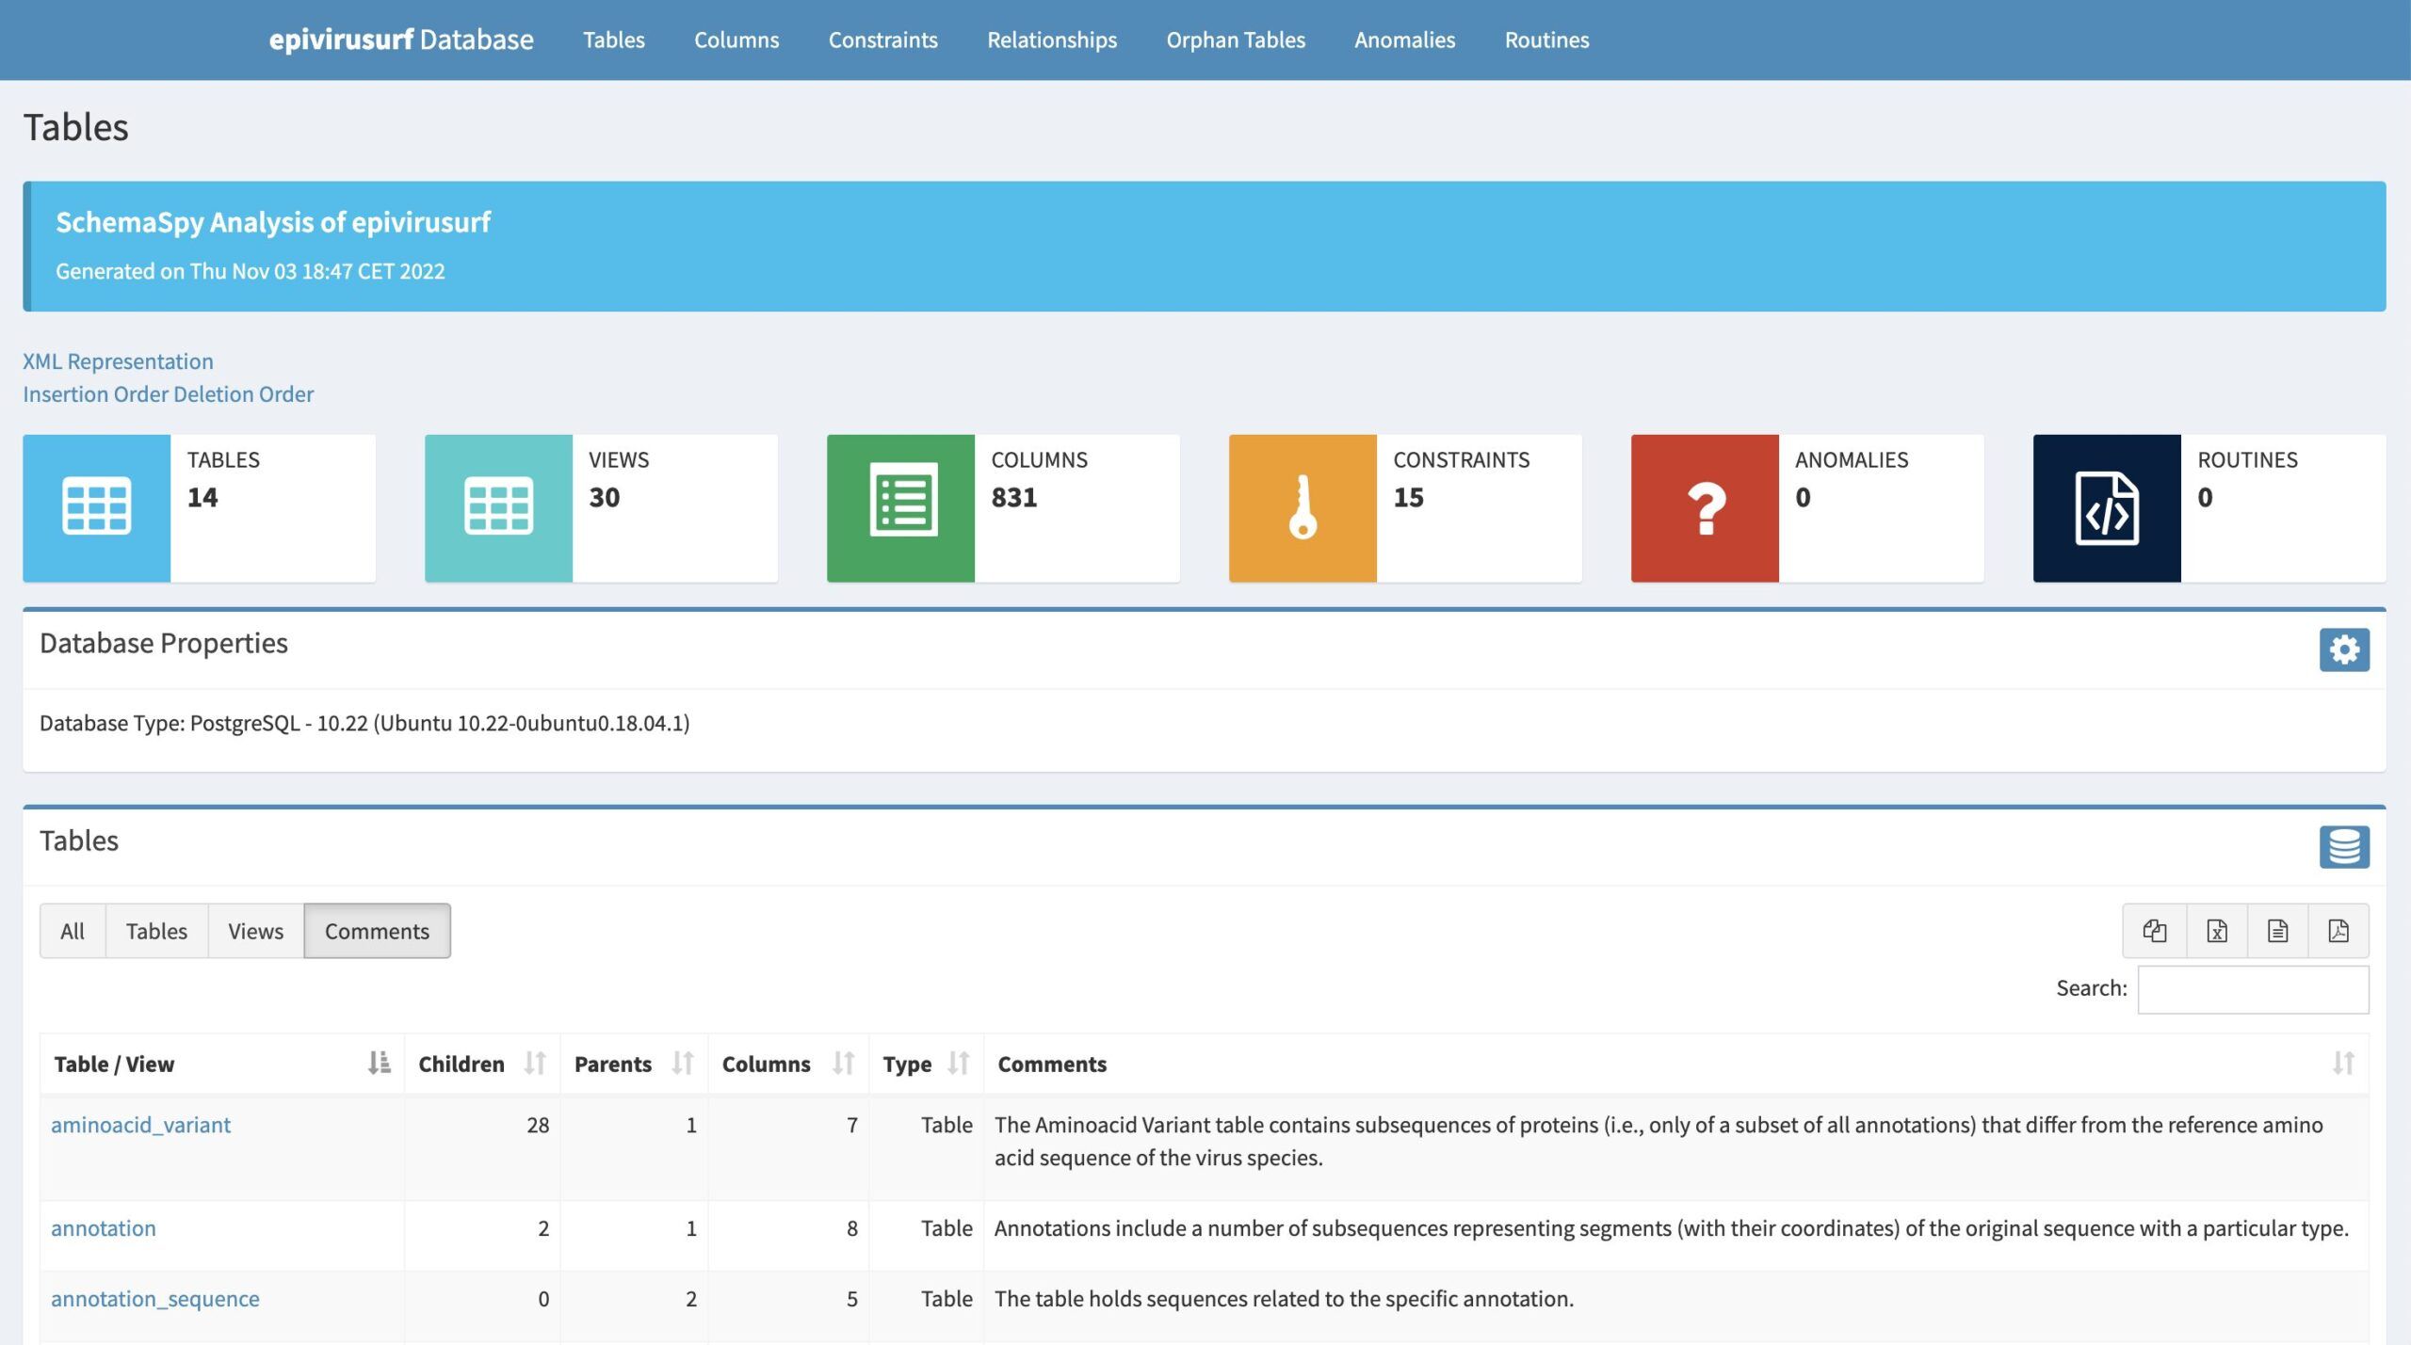Export the table to Excel
Screen dimensions: 2411x1345
(2216, 931)
